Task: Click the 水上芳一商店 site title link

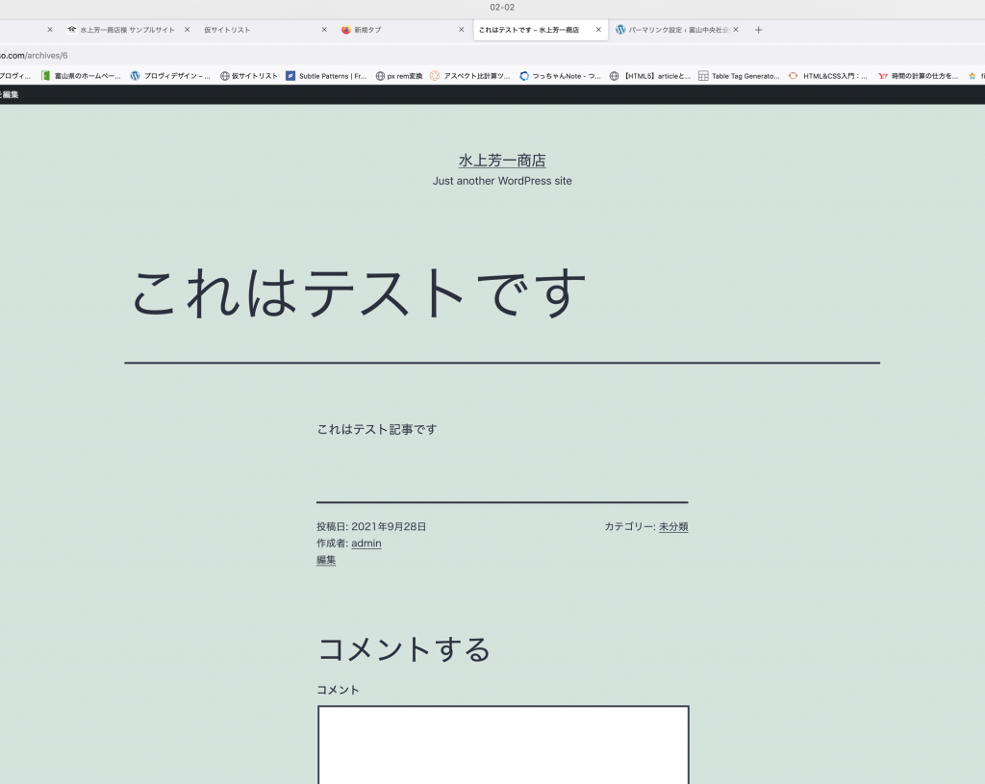Action: pyautogui.click(x=502, y=161)
